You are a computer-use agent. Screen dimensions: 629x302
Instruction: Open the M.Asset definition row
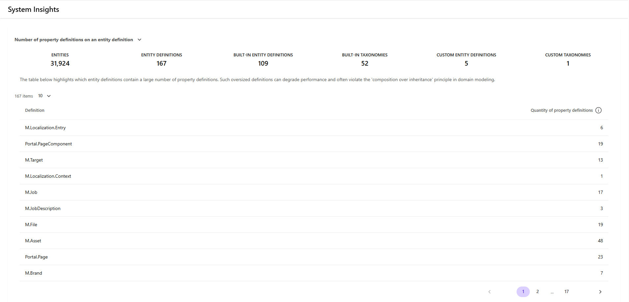[x=33, y=241]
